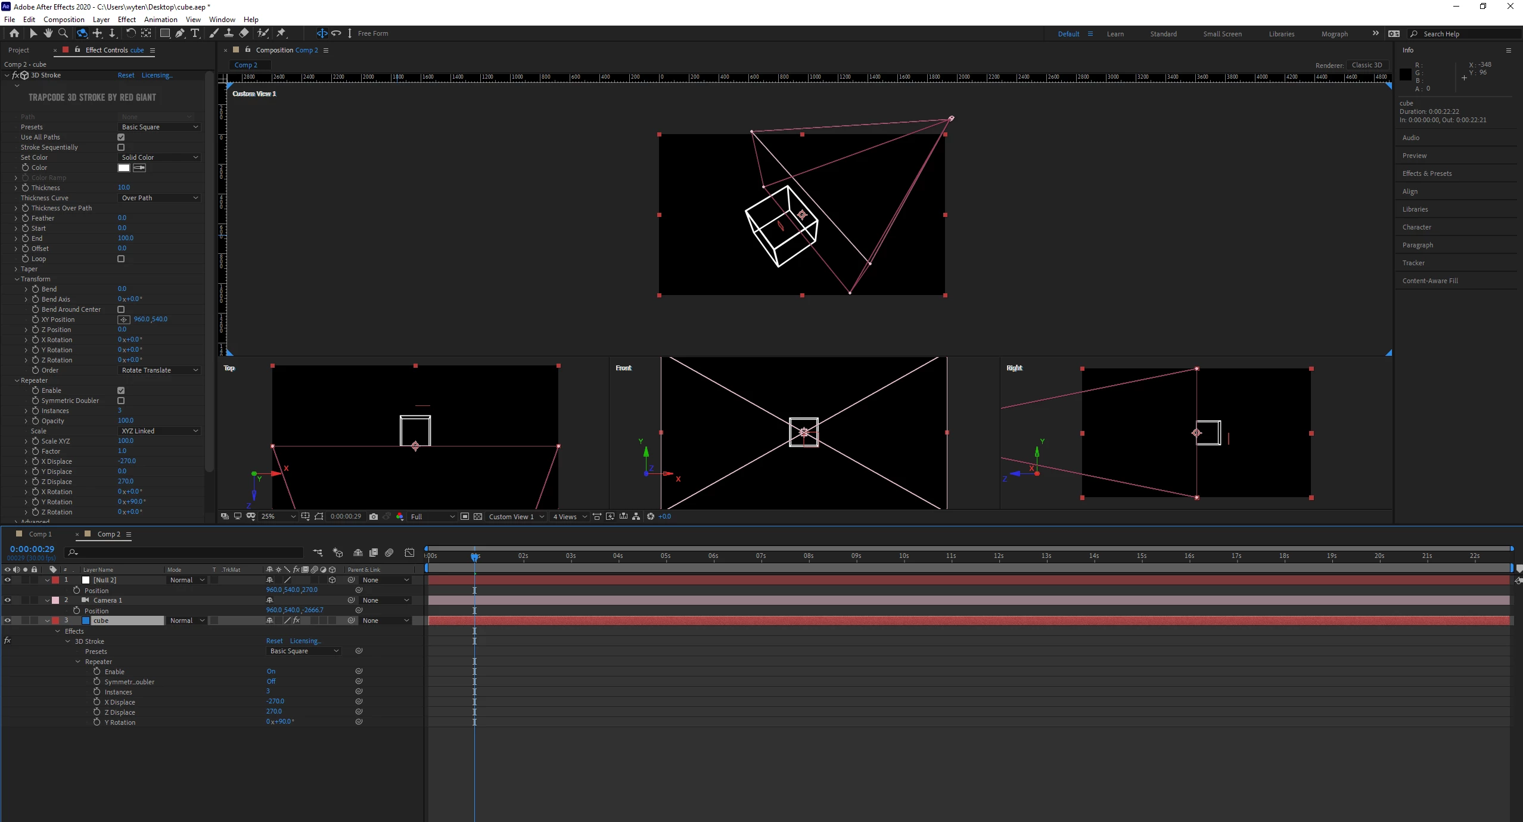
Task: Open the Presets Basic Square dropdown
Action: click(x=159, y=127)
